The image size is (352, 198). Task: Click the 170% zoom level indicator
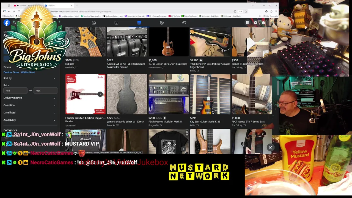coord(240,11)
